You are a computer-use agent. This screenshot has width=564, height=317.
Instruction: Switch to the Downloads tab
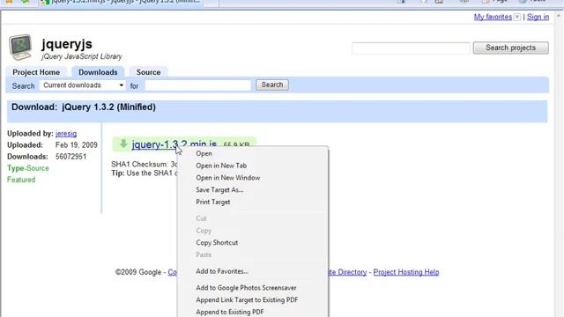98,72
